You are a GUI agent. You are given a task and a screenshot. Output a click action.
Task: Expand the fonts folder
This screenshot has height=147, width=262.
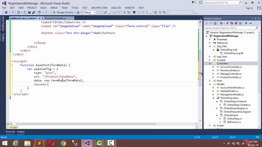210,81
